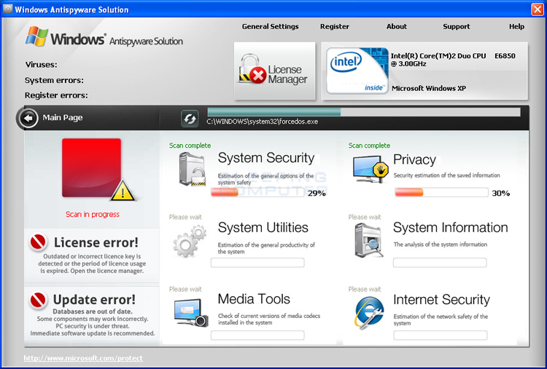Click the red scan status warning square

pyautogui.click(x=91, y=168)
